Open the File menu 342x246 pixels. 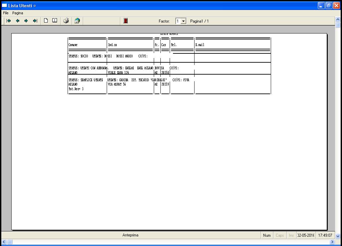(x=6, y=13)
